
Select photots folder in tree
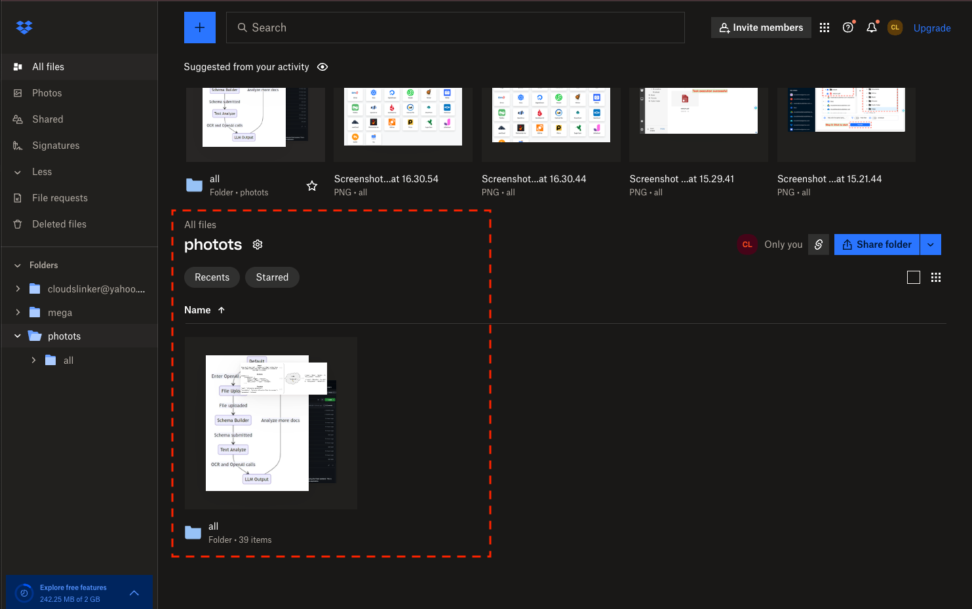click(x=64, y=336)
